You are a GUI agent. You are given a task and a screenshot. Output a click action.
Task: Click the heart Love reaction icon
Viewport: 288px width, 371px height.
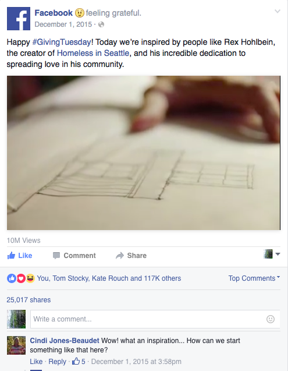pyautogui.click(x=21, y=278)
